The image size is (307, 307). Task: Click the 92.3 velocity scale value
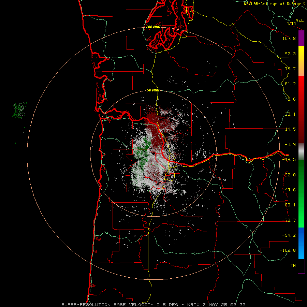pyautogui.click(x=290, y=54)
